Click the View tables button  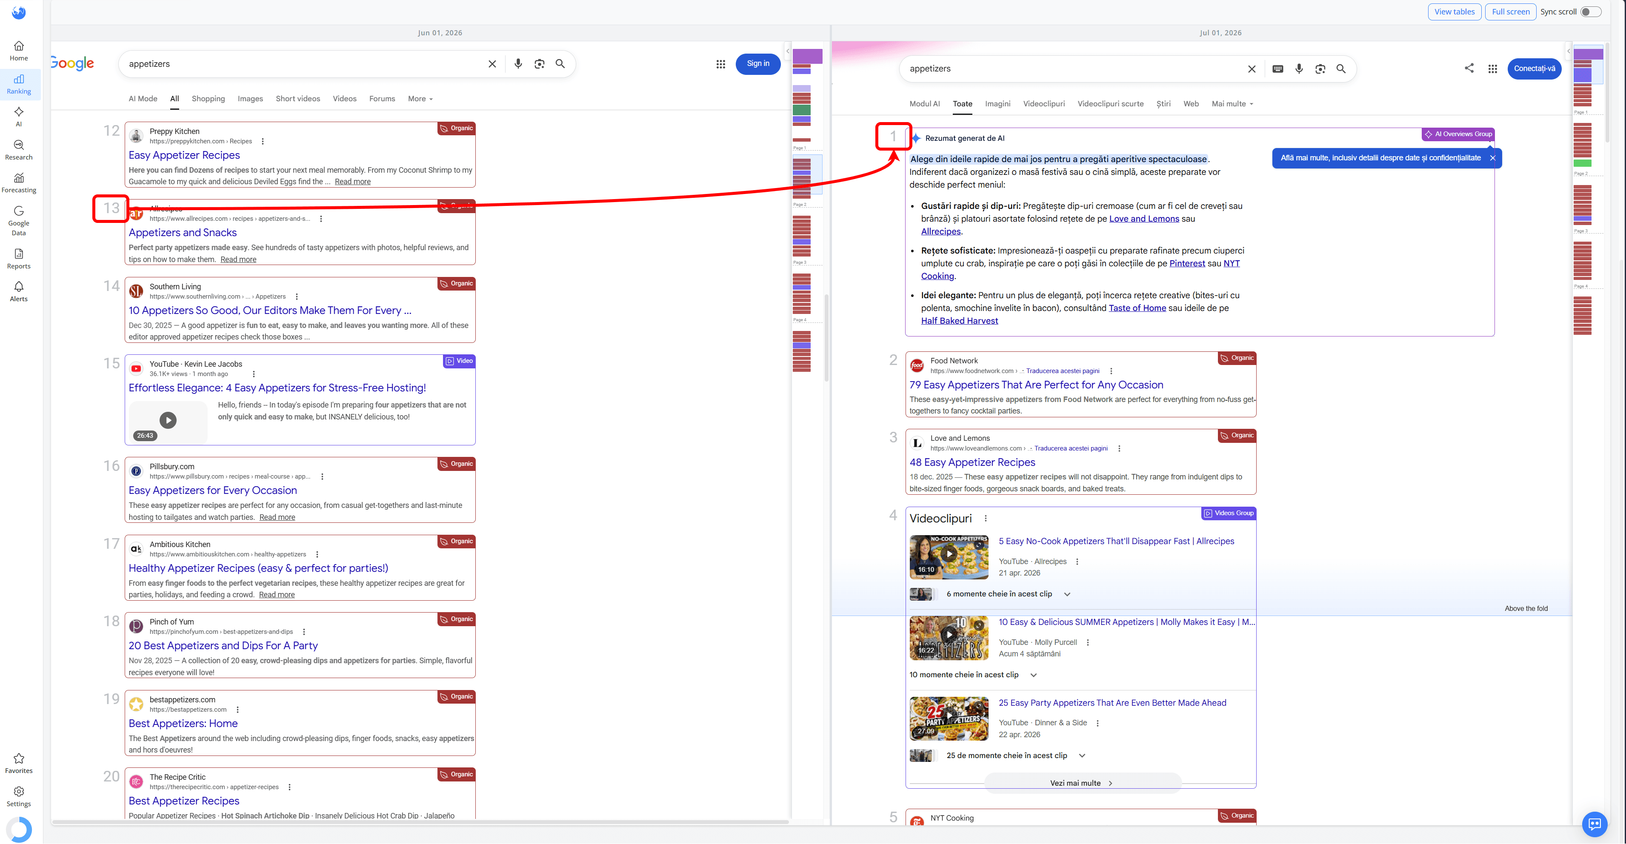(1455, 11)
